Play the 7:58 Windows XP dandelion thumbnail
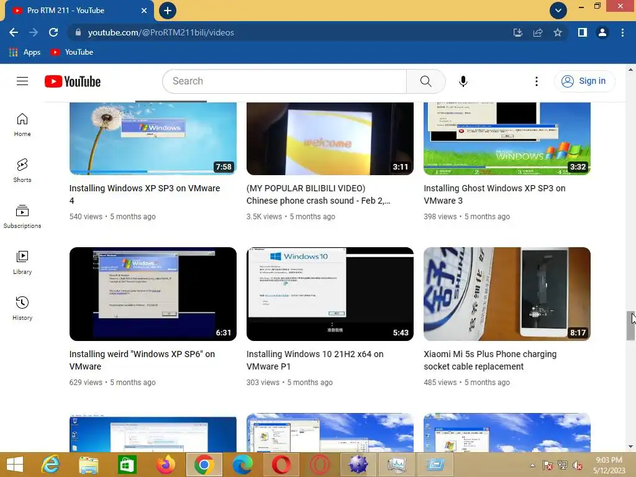 153,139
